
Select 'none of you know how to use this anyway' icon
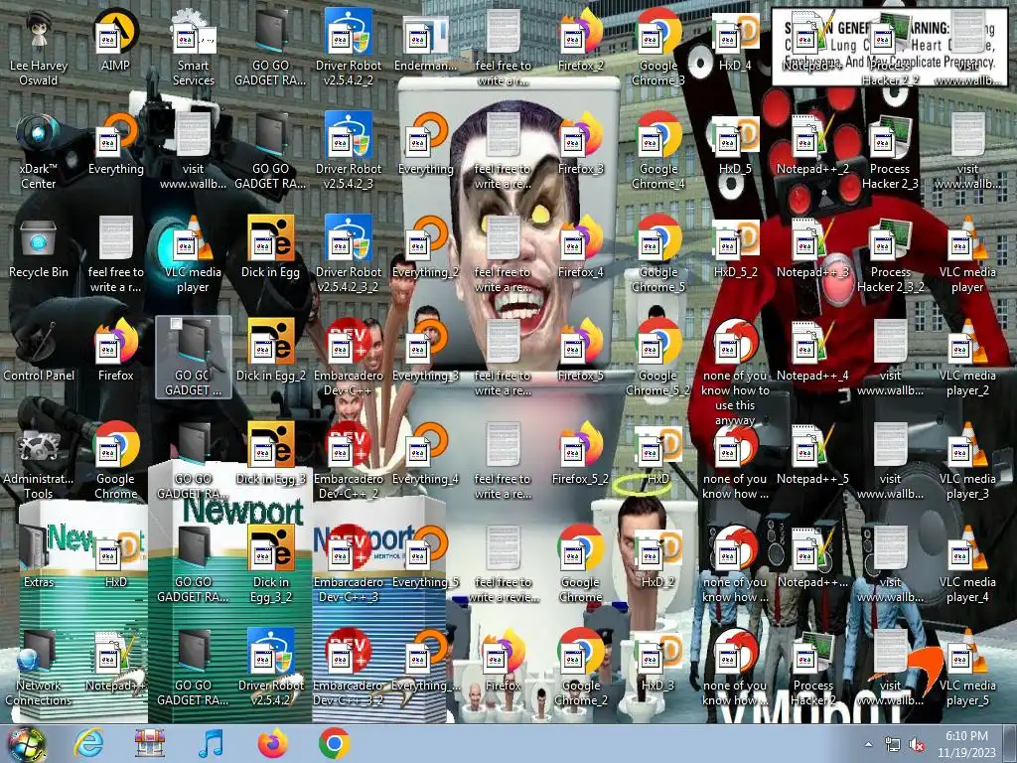[735, 373]
